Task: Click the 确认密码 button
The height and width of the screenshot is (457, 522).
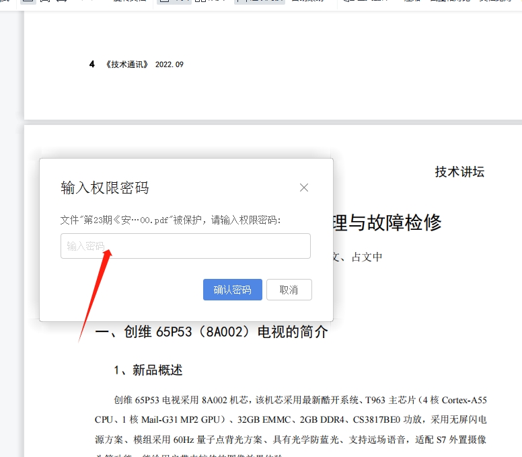Action: [x=232, y=290]
